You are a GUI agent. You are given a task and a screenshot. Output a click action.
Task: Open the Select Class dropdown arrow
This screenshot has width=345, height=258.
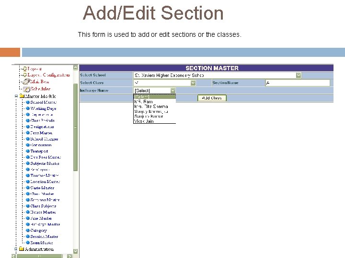pyautogui.click(x=193, y=83)
